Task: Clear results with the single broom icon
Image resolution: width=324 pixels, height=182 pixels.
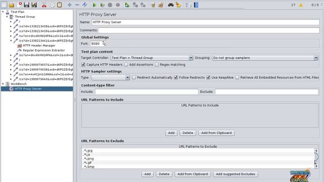Action: coord(153,5)
